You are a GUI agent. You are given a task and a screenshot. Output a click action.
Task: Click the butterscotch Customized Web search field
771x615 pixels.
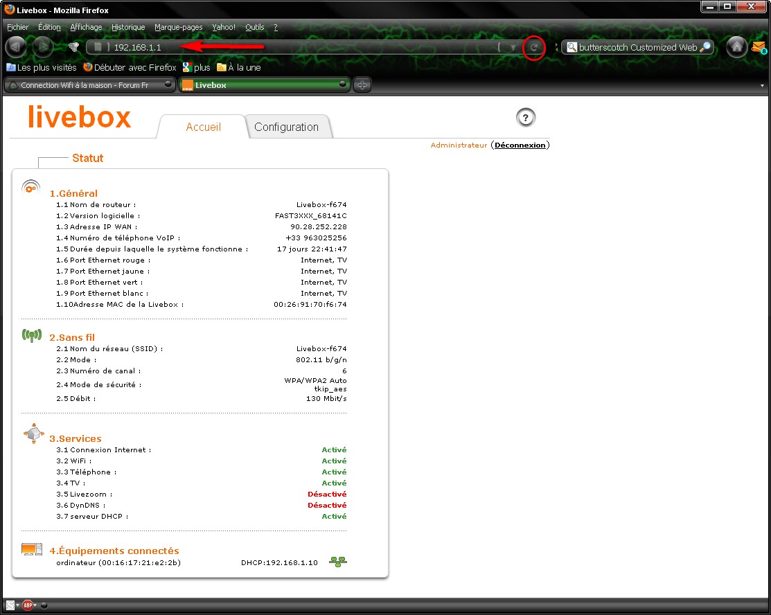pos(638,47)
